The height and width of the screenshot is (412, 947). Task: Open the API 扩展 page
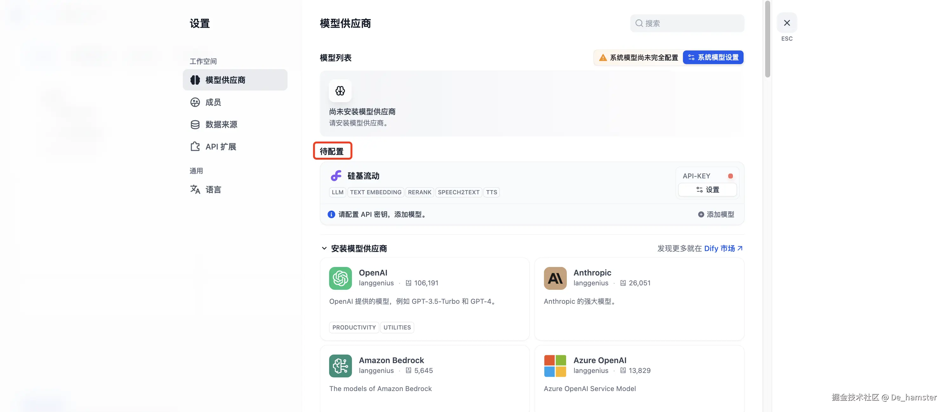coord(220,147)
